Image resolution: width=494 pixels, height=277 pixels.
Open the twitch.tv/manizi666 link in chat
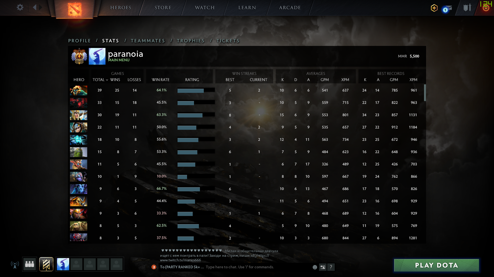click(181, 260)
